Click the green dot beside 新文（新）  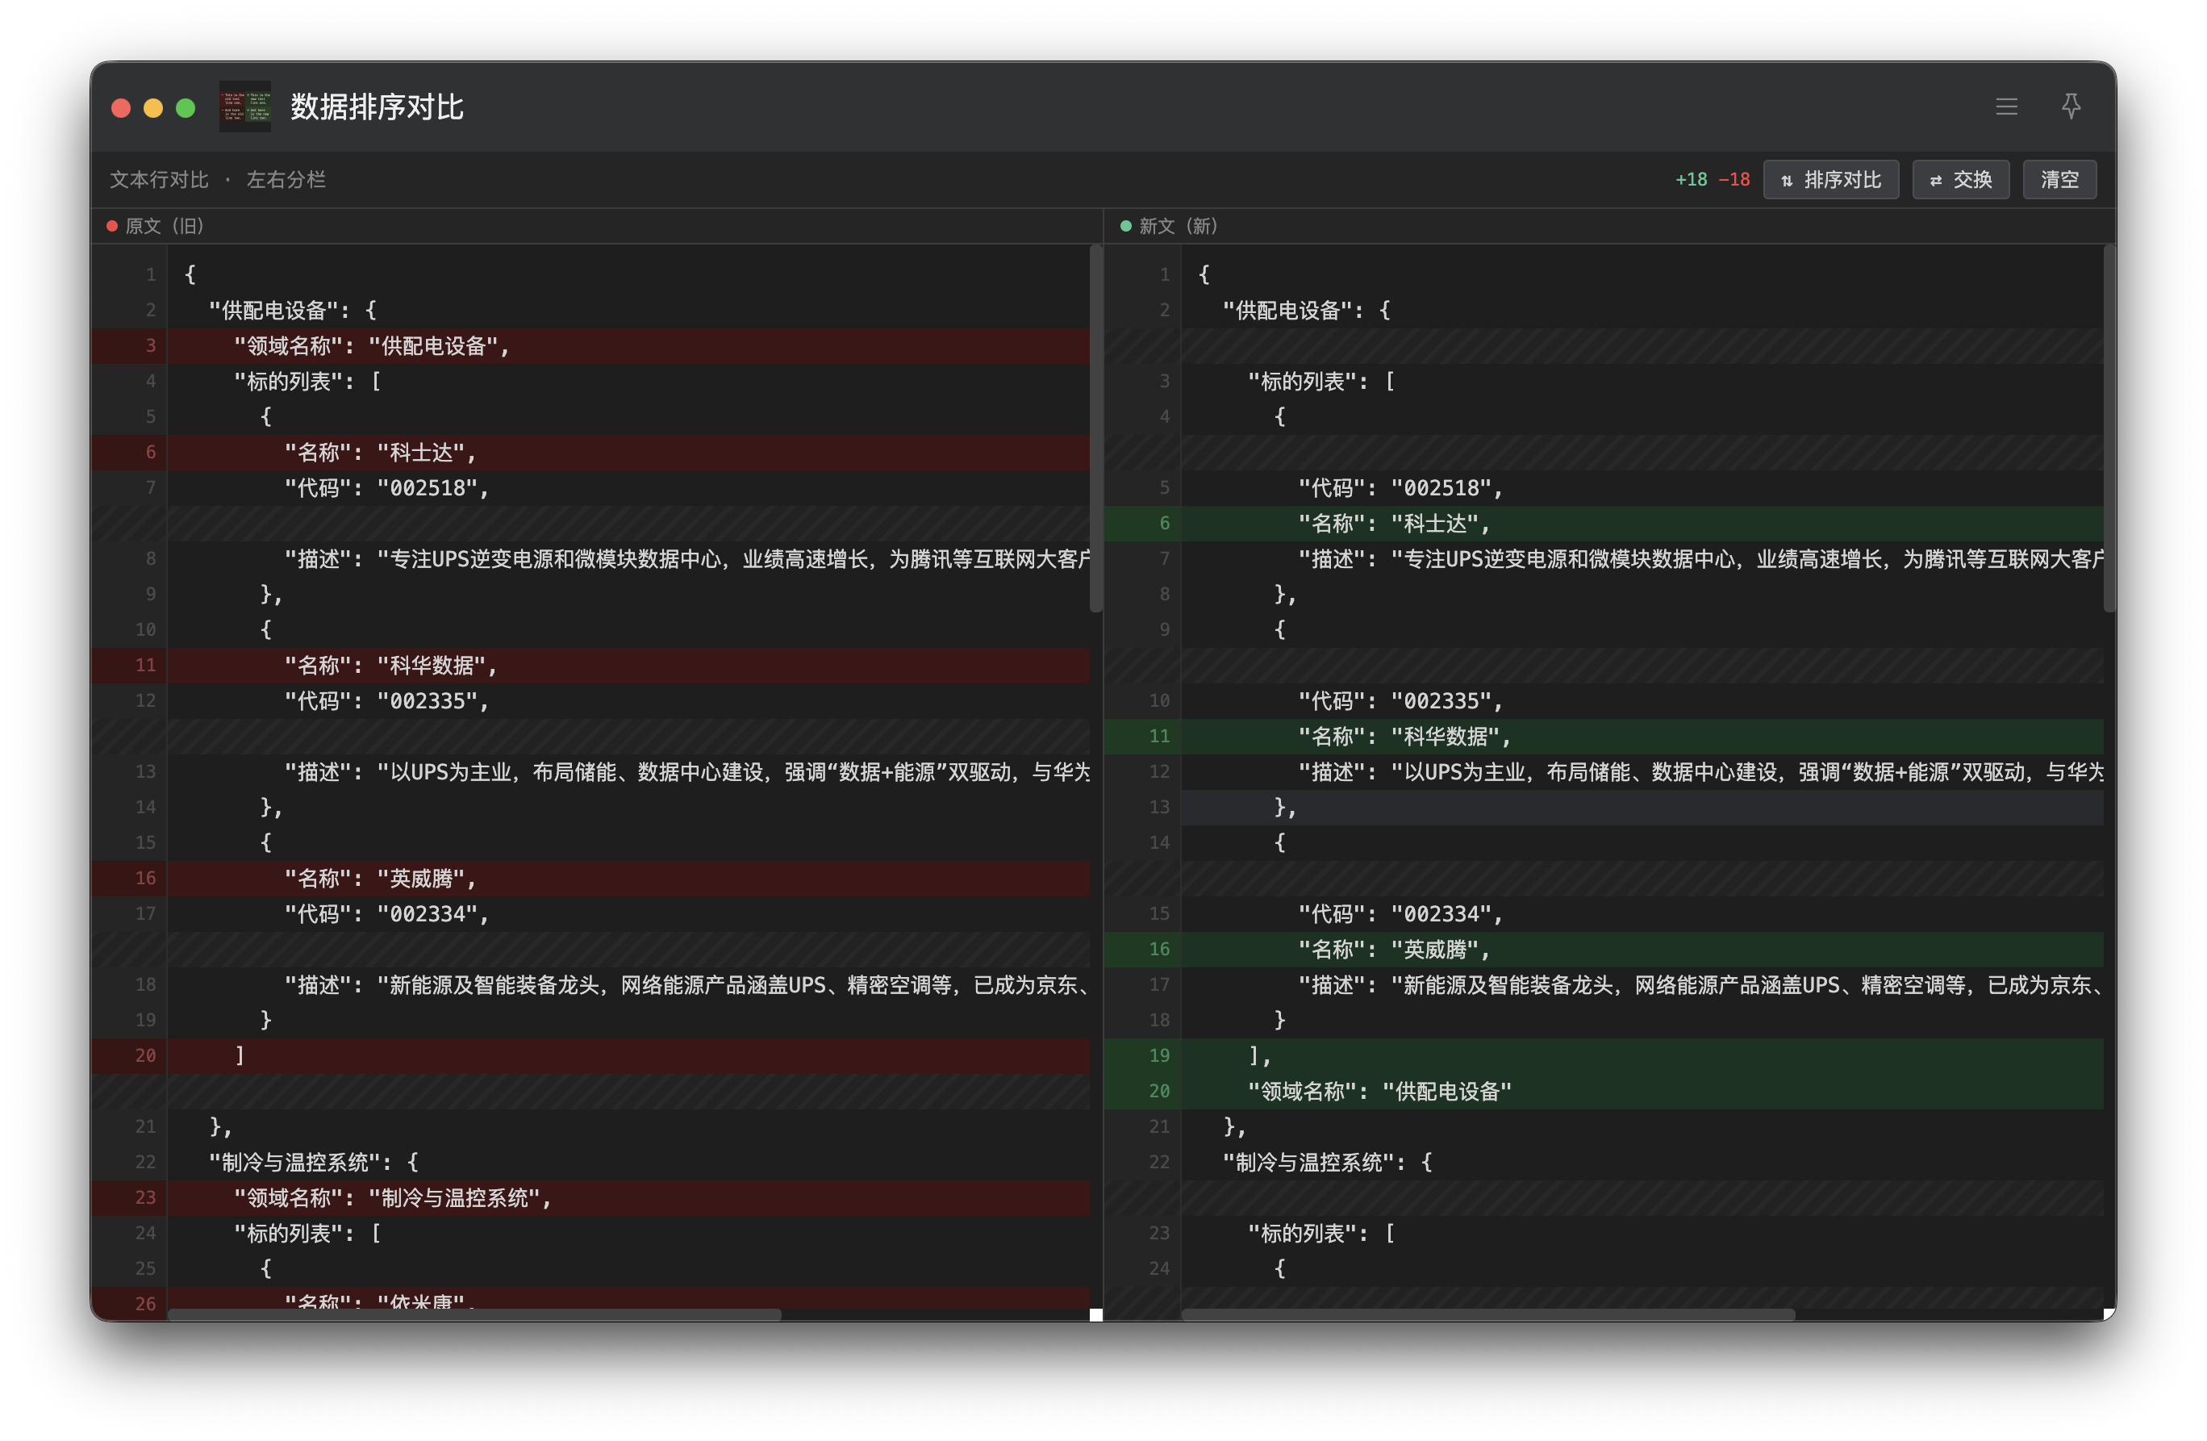1126,226
